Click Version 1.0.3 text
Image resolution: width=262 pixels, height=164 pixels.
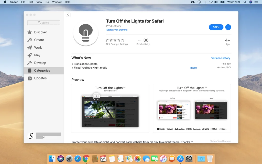224,67
